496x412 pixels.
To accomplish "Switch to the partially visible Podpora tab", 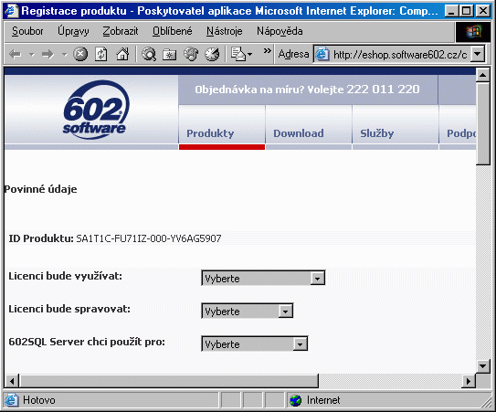I will coord(458,127).
